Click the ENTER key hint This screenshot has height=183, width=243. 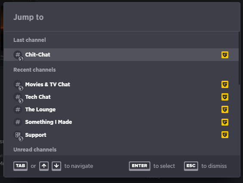coord(140,166)
